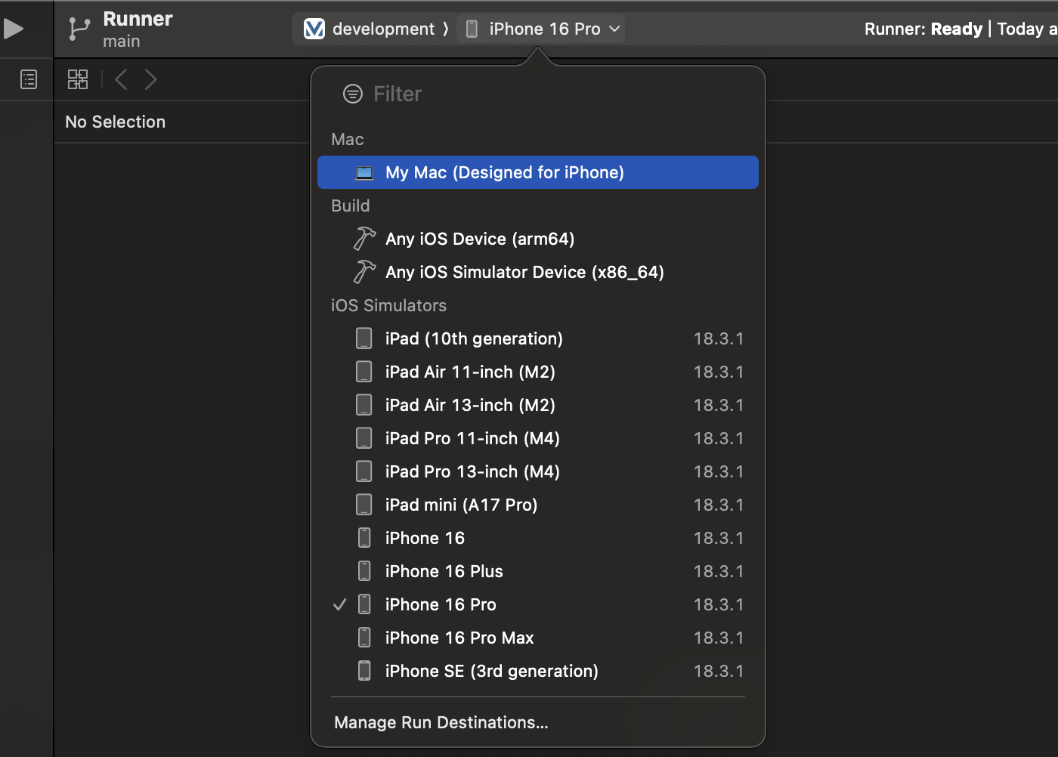The height and width of the screenshot is (757, 1058).
Task: Click the main branch label
Action: 122,42
